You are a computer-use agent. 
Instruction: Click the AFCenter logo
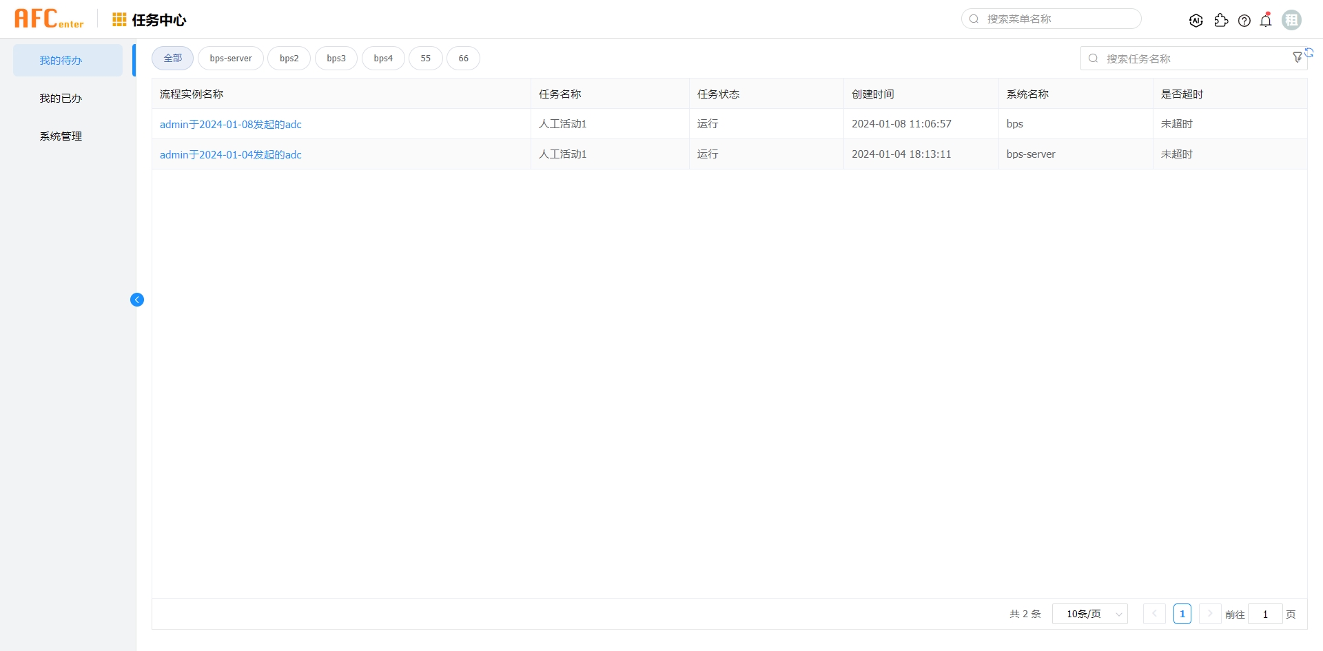(49, 18)
